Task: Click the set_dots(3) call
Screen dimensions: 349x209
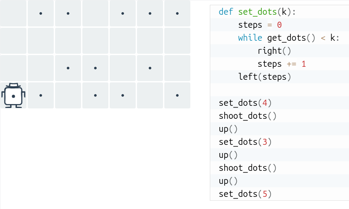Action: tap(245, 142)
